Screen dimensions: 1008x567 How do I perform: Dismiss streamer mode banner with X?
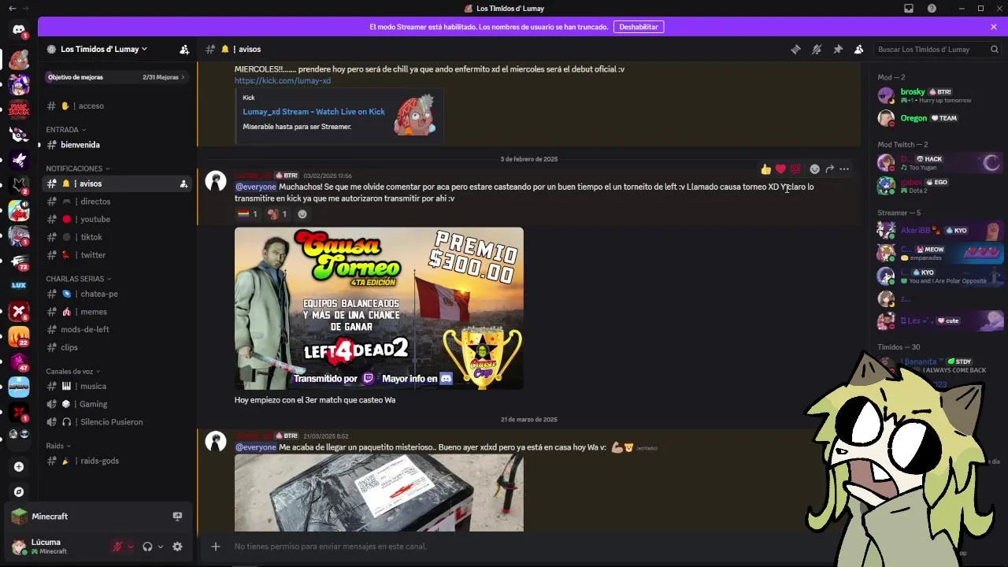tap(994, 27)
